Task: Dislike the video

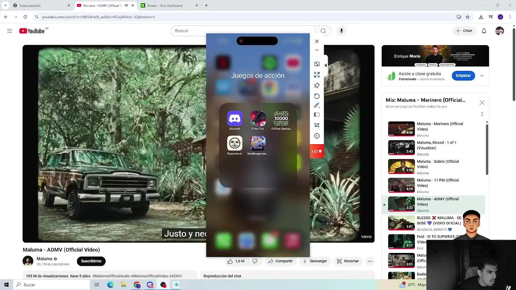Action: coord(255,261)
